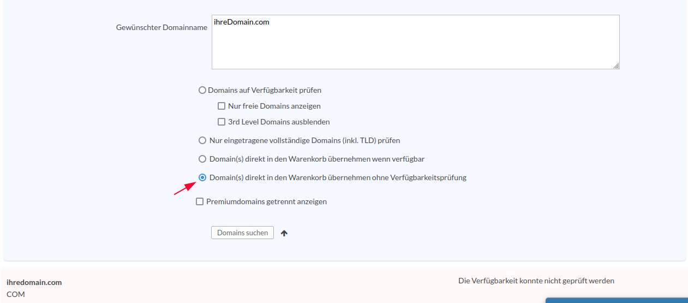Click the 'ihredomain.com' result entry

click(x=34, y=282)
